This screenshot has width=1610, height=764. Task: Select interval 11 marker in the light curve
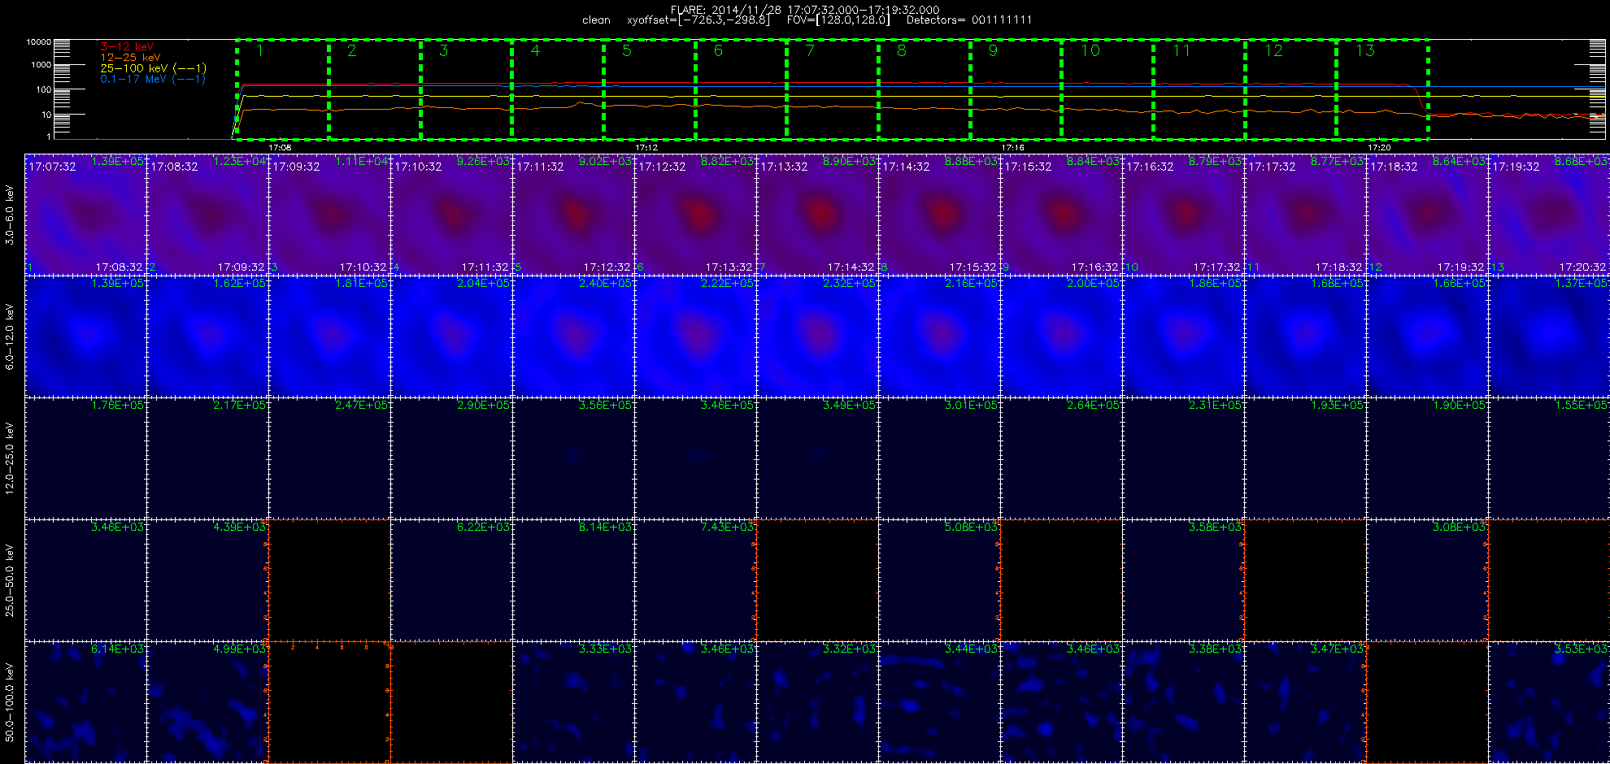coord(1181,51)
